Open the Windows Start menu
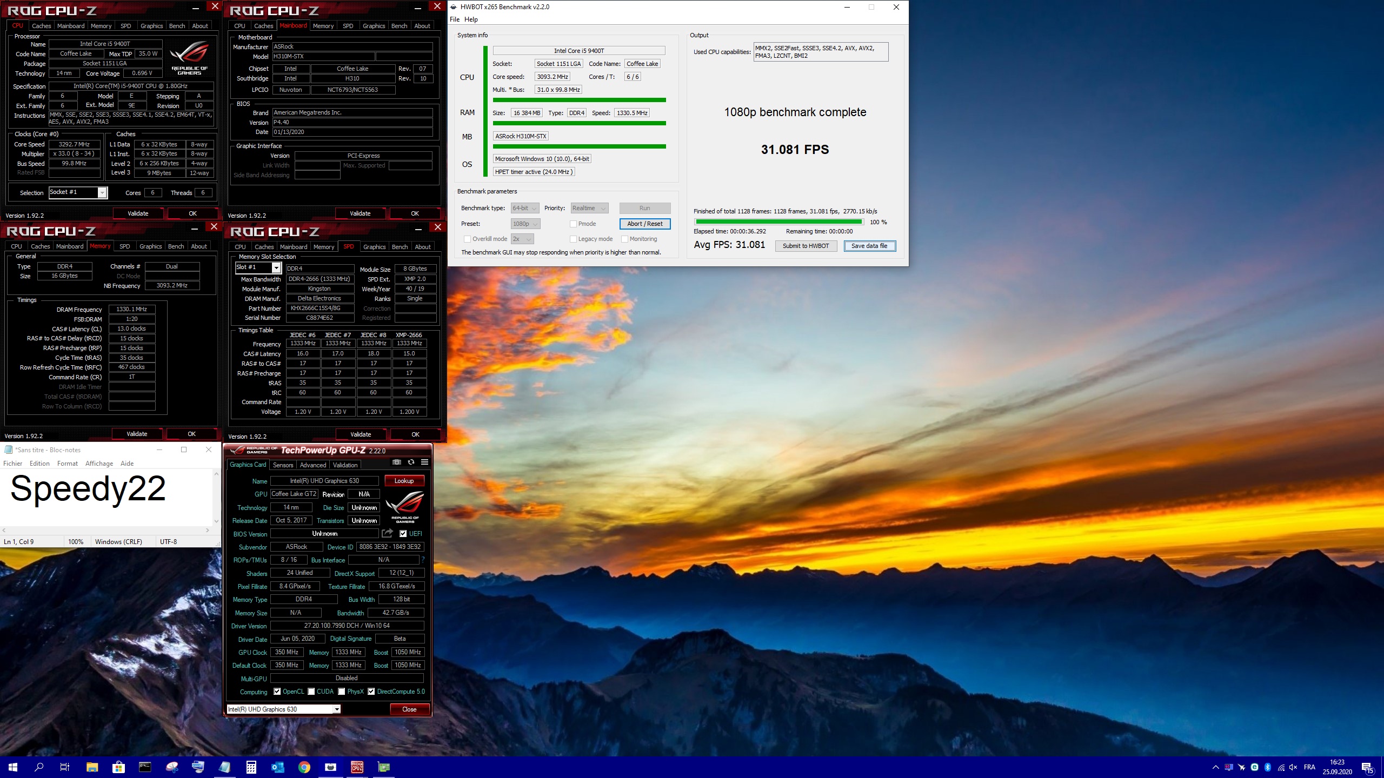The height and width of the screenshot is (778, 1384). point(13,767)
